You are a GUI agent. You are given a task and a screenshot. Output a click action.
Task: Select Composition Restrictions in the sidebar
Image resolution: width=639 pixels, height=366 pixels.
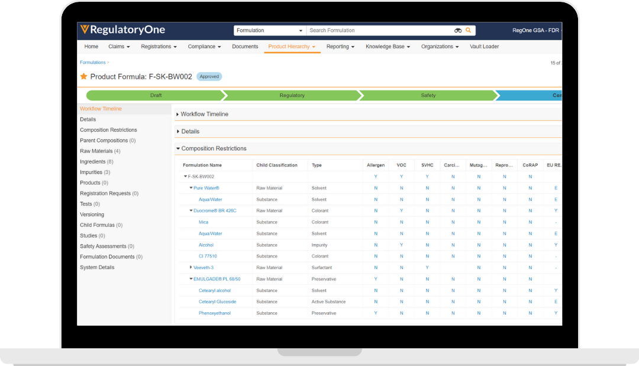pos(108,130)
